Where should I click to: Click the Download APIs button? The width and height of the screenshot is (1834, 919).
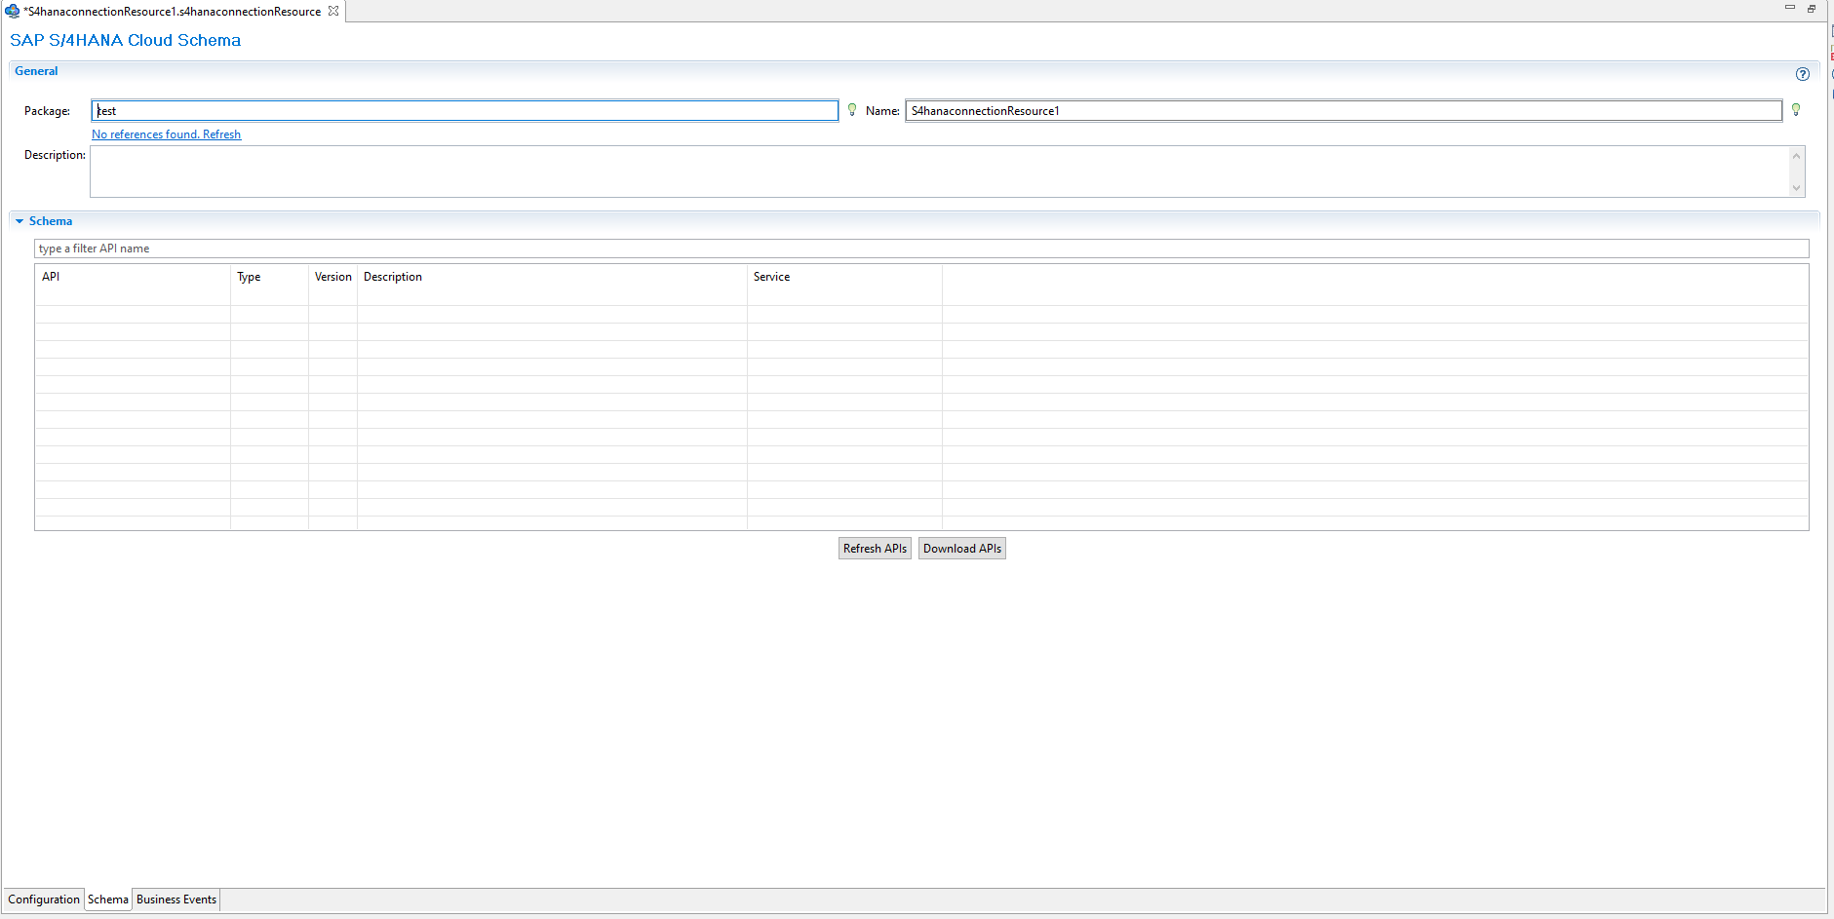(x=962, y=549)
